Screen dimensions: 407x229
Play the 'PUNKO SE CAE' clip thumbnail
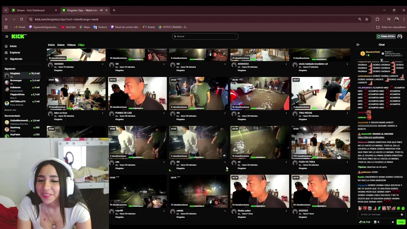(137, 94)
